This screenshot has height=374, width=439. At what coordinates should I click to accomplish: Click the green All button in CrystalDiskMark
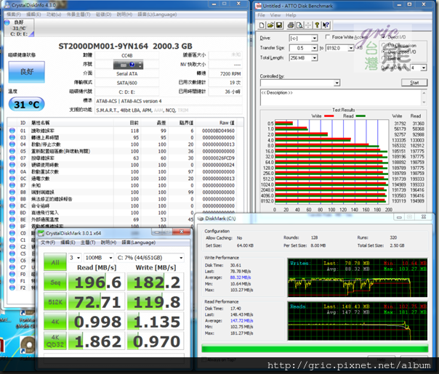(x=55, y=262)
